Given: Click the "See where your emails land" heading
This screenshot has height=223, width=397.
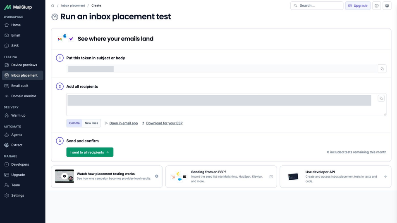Looking at the screenshot, I should pos(115,39).
